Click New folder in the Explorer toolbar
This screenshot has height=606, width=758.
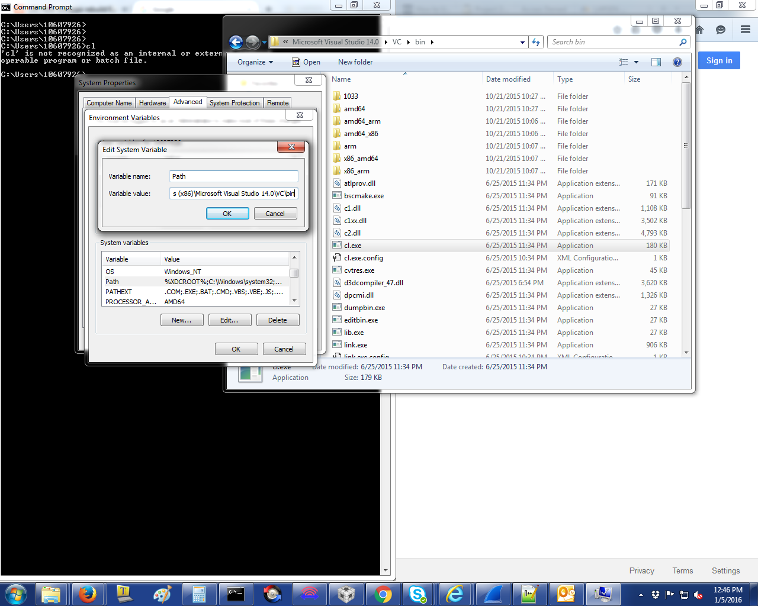(355, 62)
